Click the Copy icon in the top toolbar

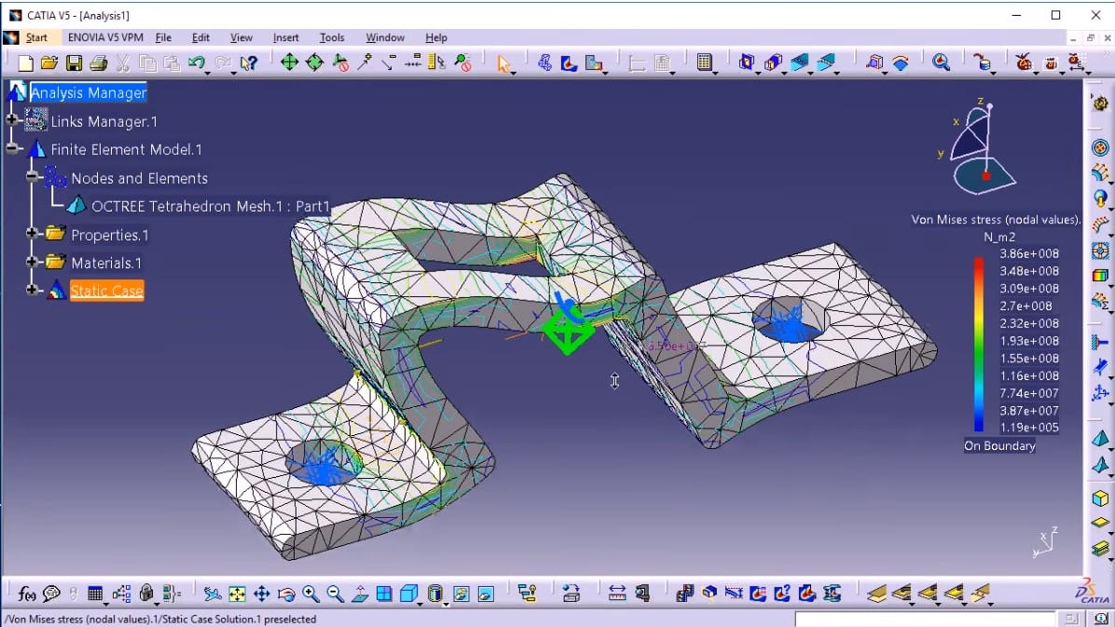[x=147, y=63]
